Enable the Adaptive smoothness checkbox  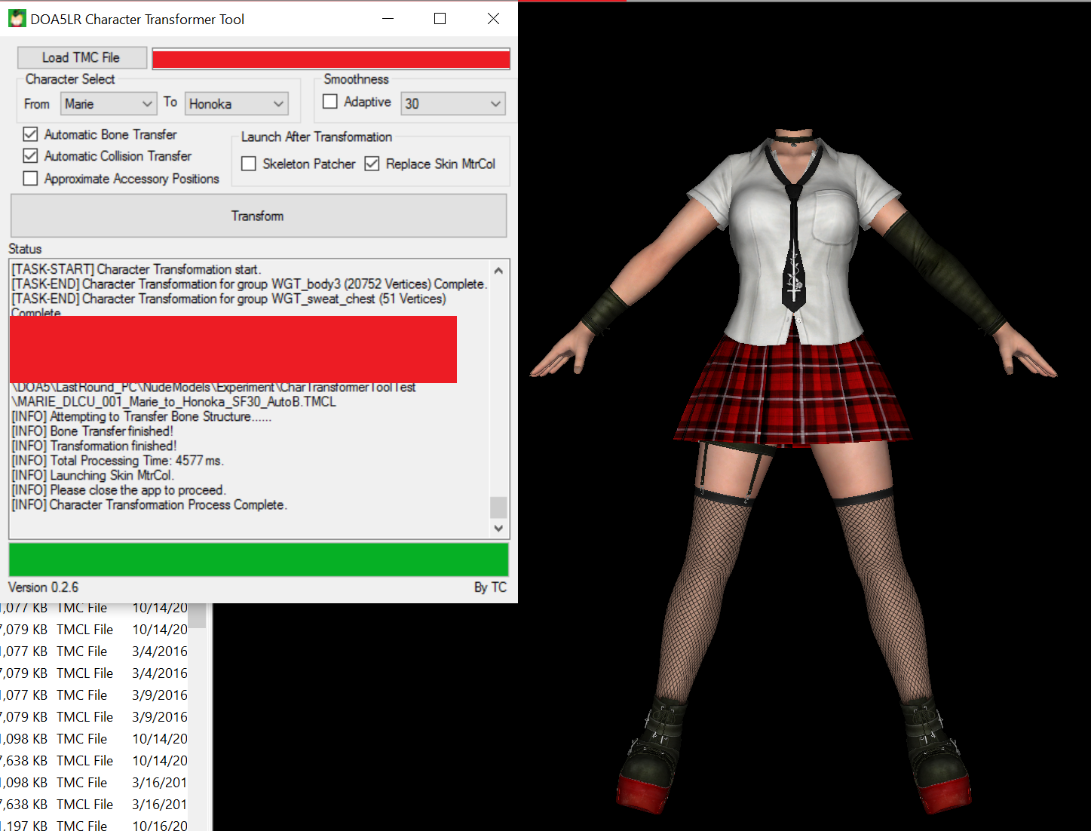pos(330,102)
